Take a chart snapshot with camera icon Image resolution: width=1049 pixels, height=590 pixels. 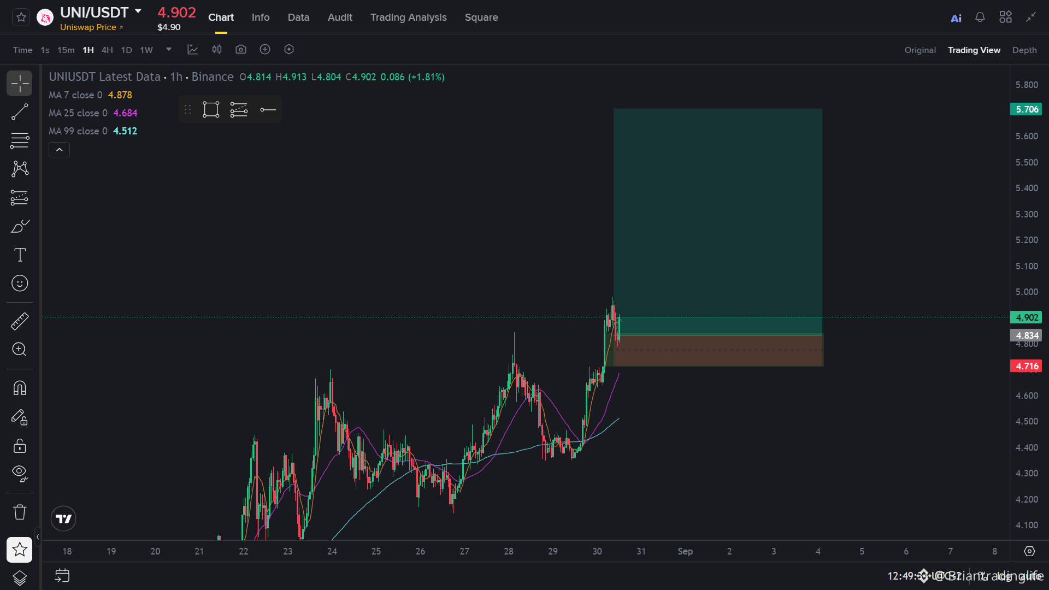tap(241, 50)
